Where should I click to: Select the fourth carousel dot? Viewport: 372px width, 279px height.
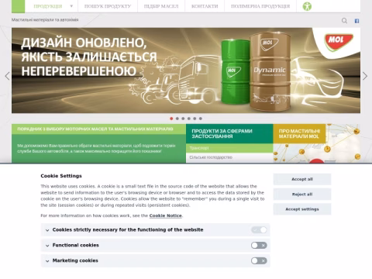189,119
